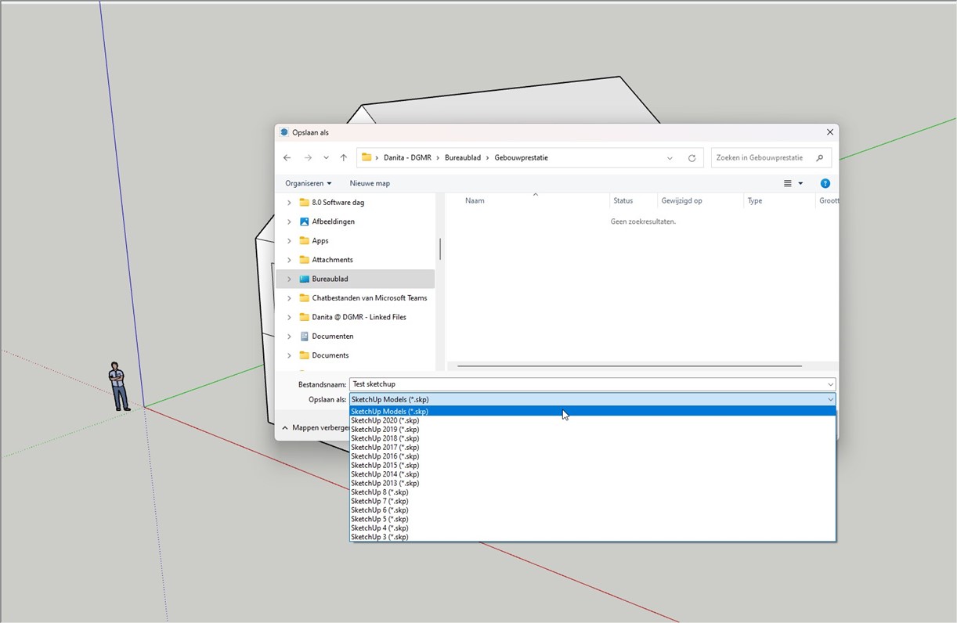Click the view layout options icon
The width and height of the screenshot is (957, 623).
(788, 183)
